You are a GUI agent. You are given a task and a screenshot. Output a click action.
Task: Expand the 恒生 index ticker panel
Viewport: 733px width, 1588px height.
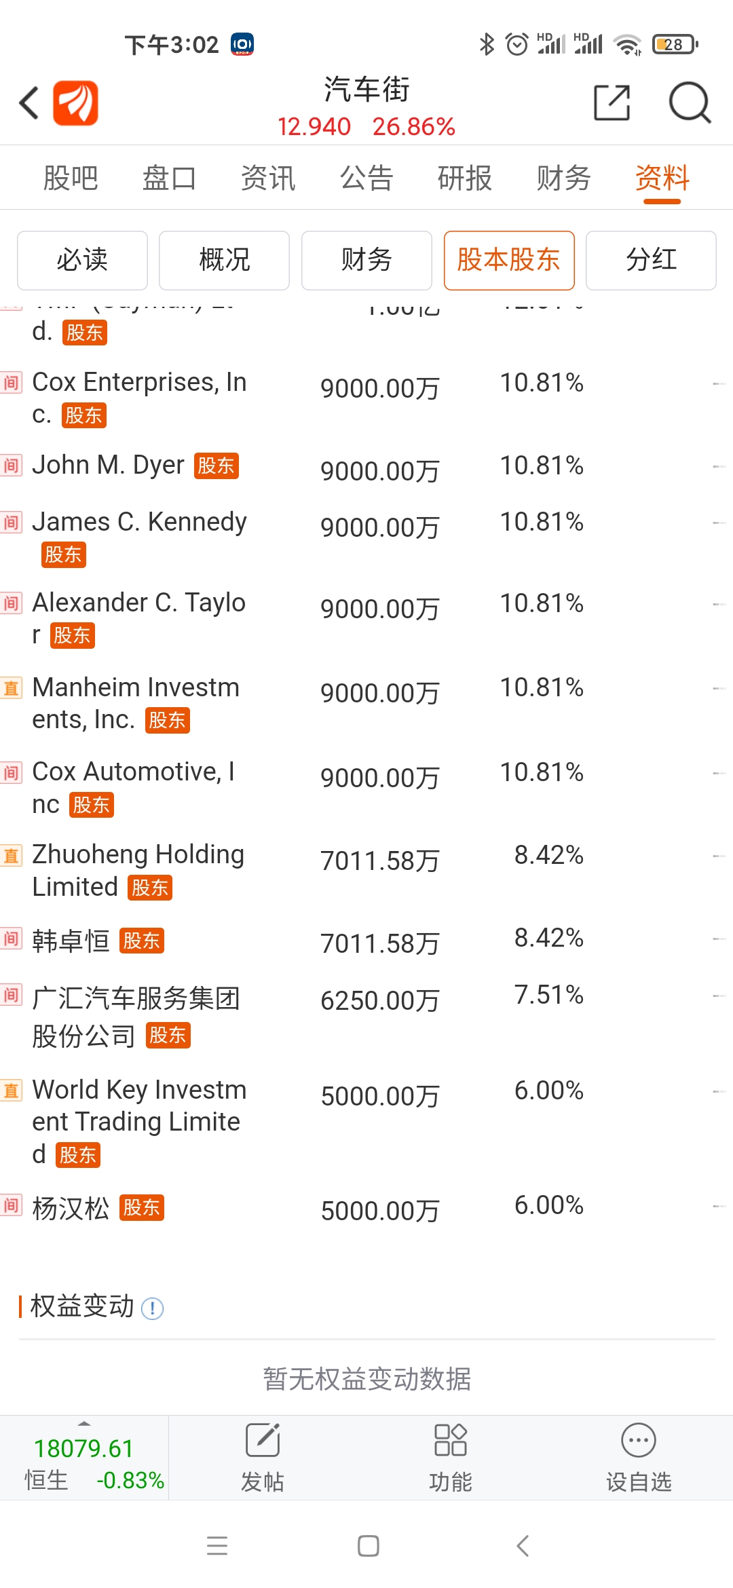(84, 1456)
